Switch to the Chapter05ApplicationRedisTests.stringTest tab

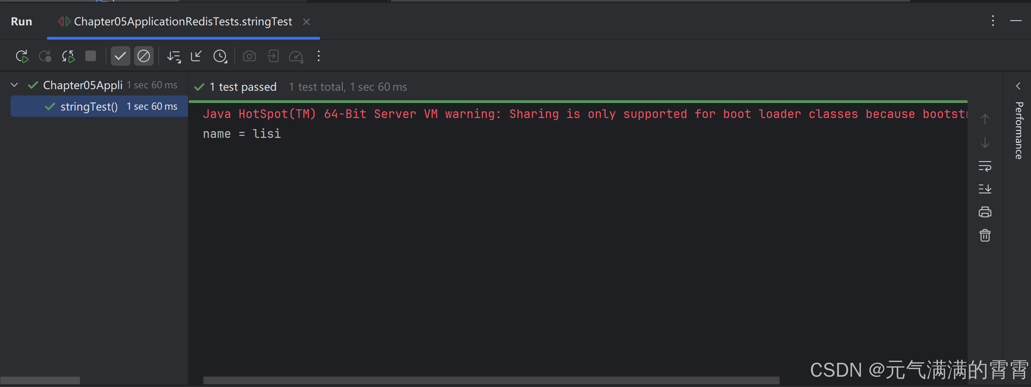click(x=182, y=21)
